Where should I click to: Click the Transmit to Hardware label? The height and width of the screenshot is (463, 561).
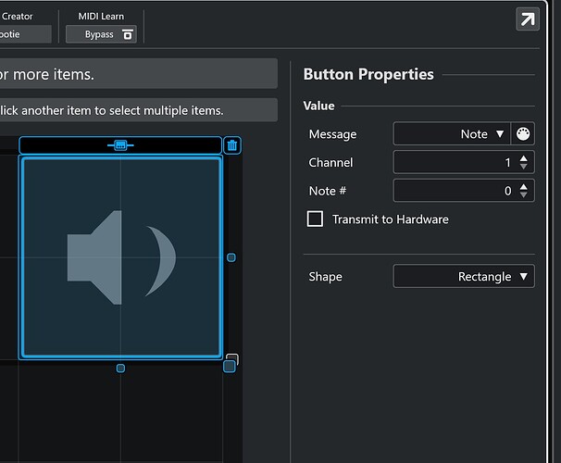coord(391,219)
